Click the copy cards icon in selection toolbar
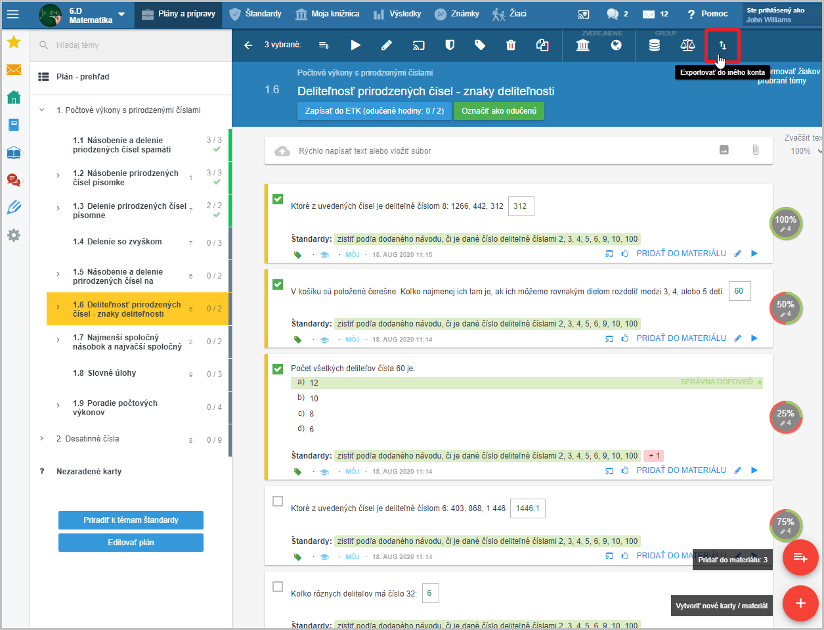 point(542,45)
